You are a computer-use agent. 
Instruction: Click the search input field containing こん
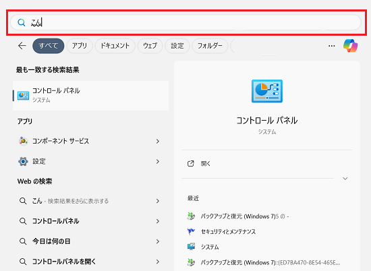point(185,22)
